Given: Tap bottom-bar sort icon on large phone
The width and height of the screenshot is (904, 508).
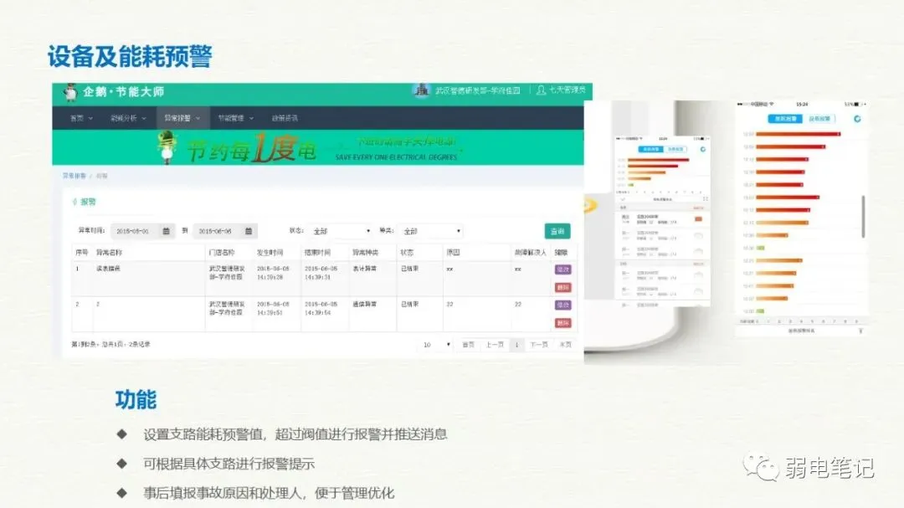Looking at the screenshot, I should pos(860,331).
